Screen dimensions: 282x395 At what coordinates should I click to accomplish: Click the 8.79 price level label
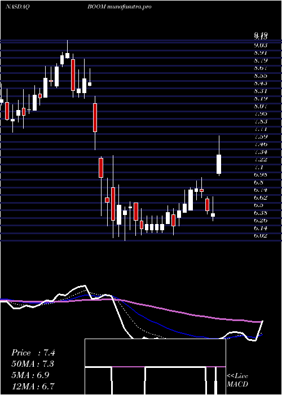coord(261,60)
